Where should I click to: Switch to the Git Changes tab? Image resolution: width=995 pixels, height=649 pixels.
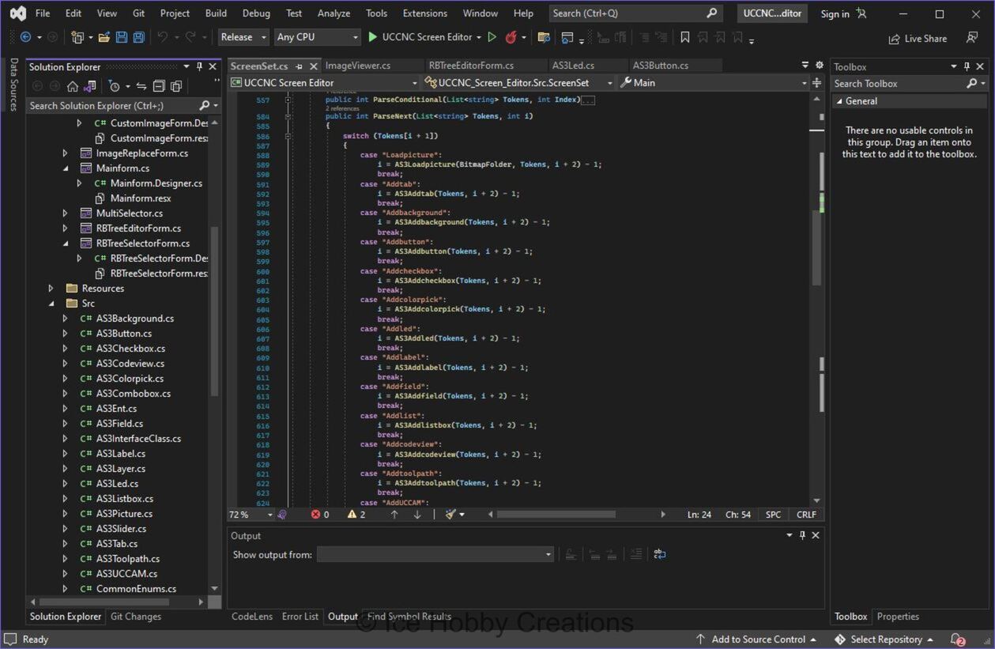[136, 617]
